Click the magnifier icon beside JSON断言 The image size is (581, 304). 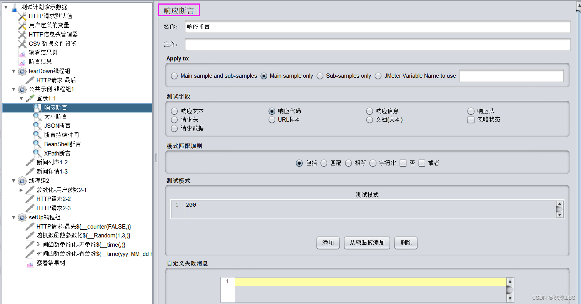click(x=37, y=126)
